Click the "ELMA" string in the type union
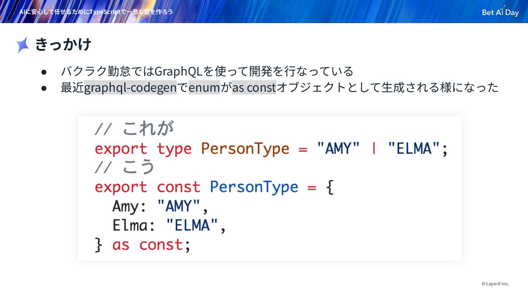The height and width of the screenshot is (297, 528). pos(414,148)
